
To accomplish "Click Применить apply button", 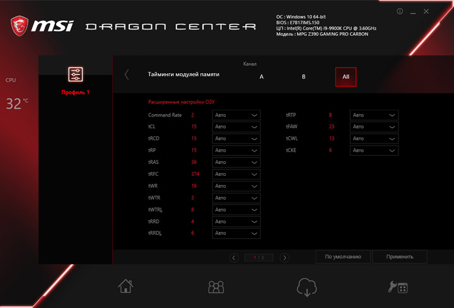I will pos(400,257).
